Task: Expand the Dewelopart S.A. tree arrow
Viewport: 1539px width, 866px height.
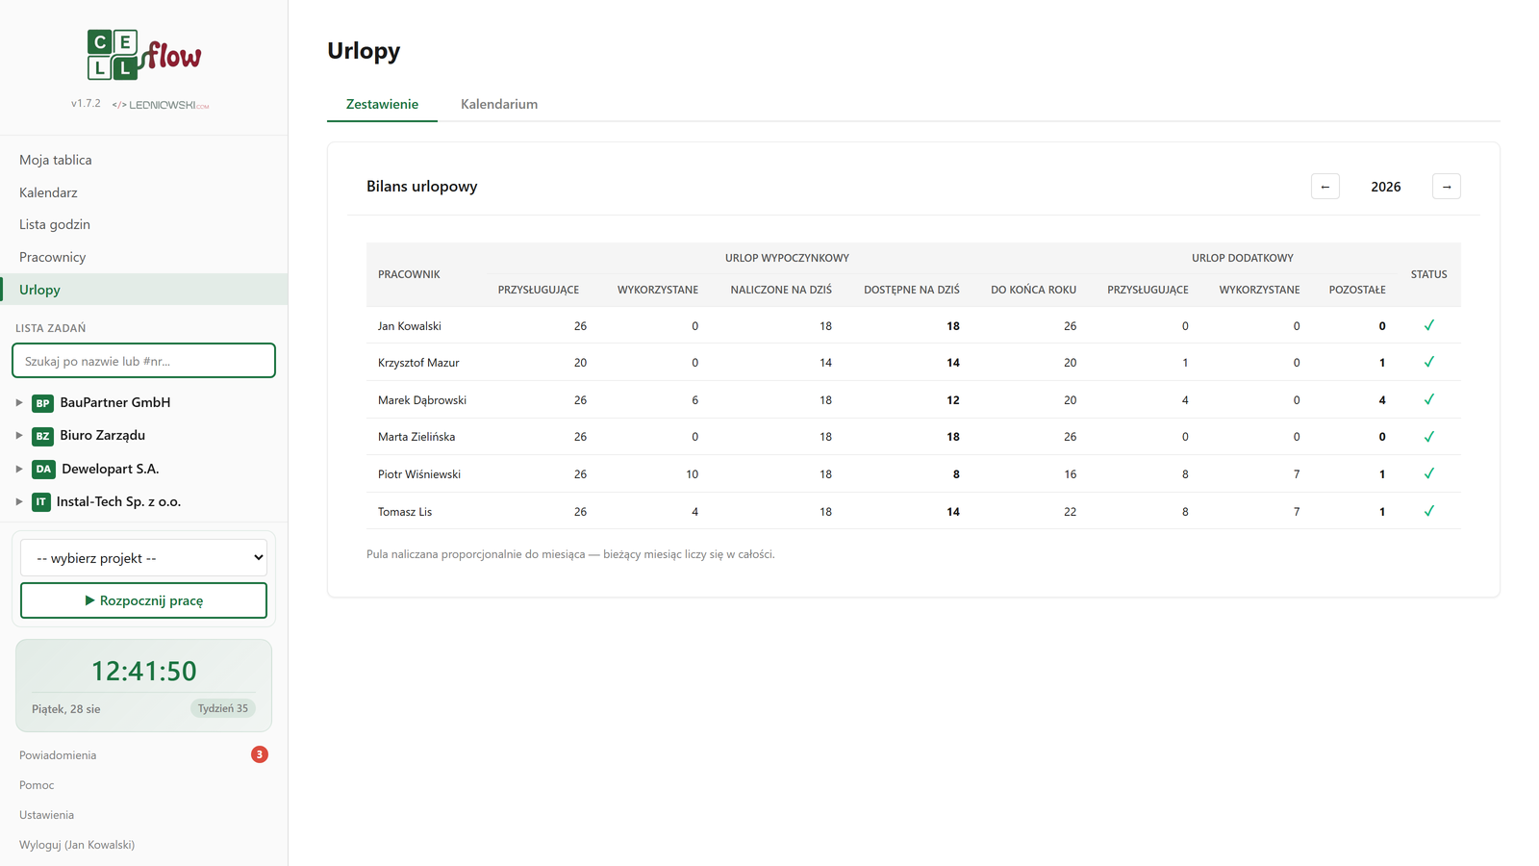Action: 19,469
